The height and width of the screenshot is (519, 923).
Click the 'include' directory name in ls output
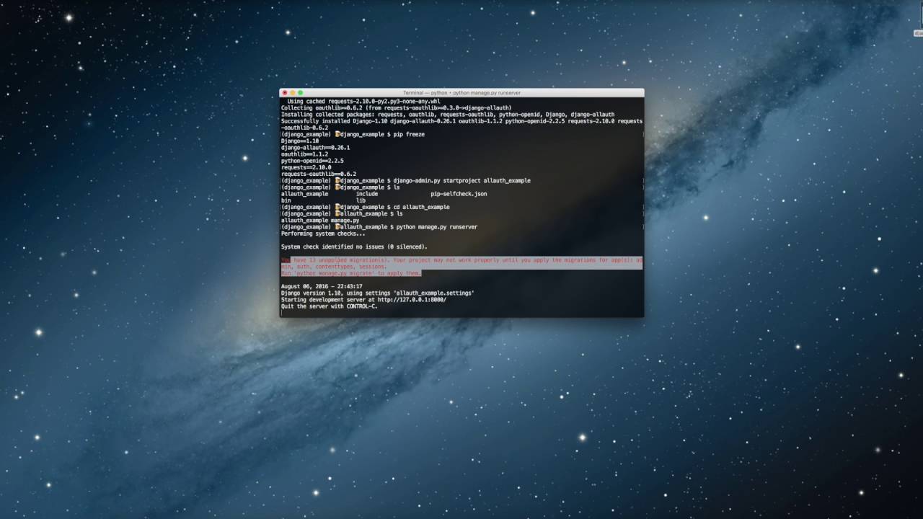(x=367, y=193)
